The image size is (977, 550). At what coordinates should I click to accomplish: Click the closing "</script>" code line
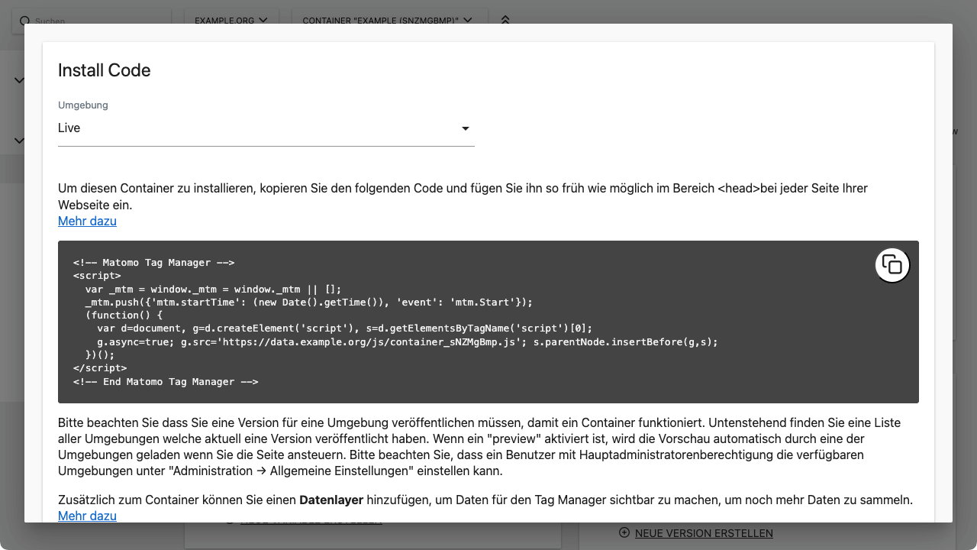pos(100,368)
